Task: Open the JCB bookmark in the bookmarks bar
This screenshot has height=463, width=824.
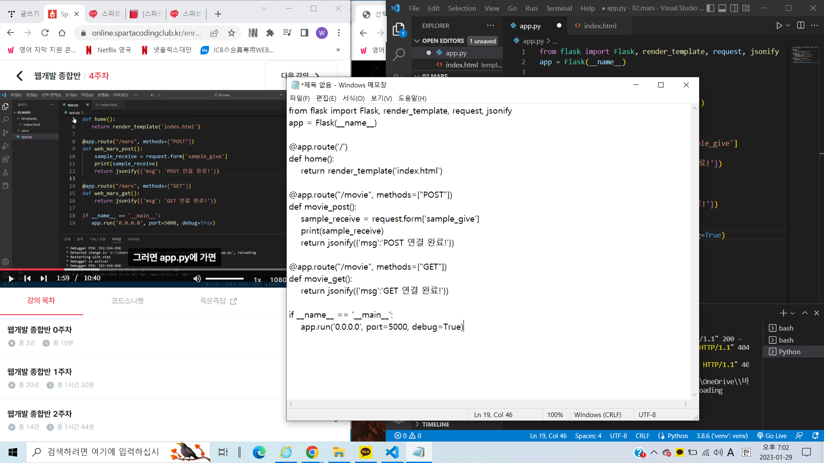Action: coord(237,50)
